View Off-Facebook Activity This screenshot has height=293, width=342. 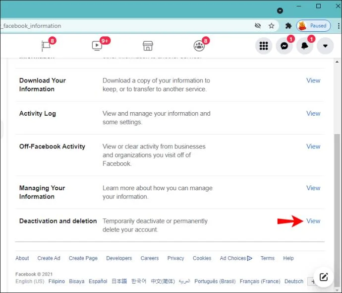click(x=313, y=146)
